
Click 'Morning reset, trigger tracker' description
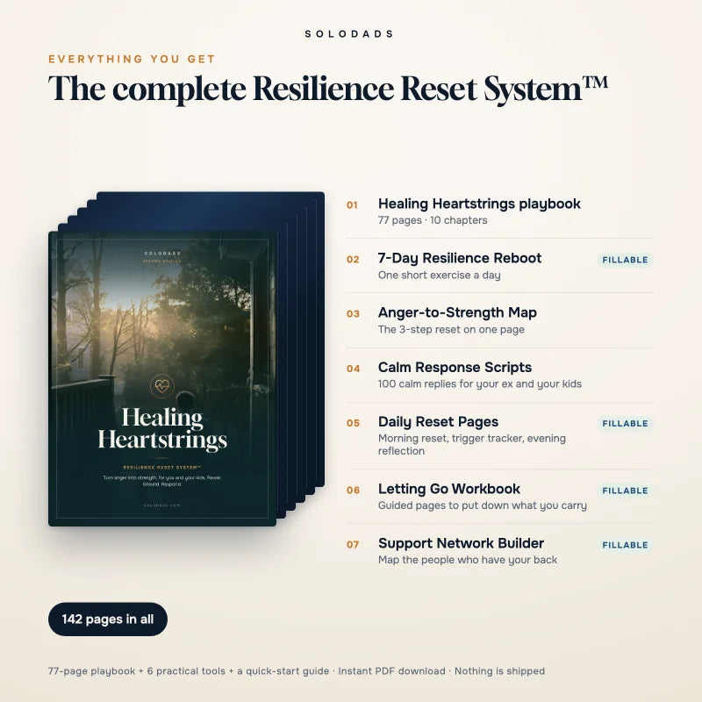[x=472, y=445]
